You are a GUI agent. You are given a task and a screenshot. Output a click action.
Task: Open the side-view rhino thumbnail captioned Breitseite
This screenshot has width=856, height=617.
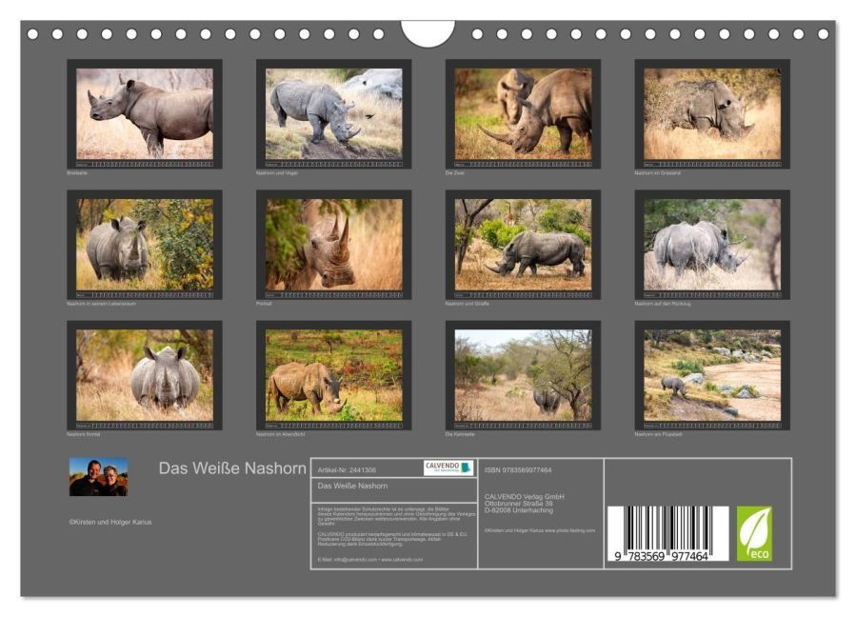(145, 113)
